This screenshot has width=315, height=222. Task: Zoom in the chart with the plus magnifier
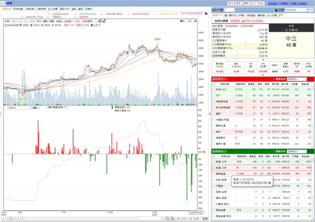[x=172, y=219]
